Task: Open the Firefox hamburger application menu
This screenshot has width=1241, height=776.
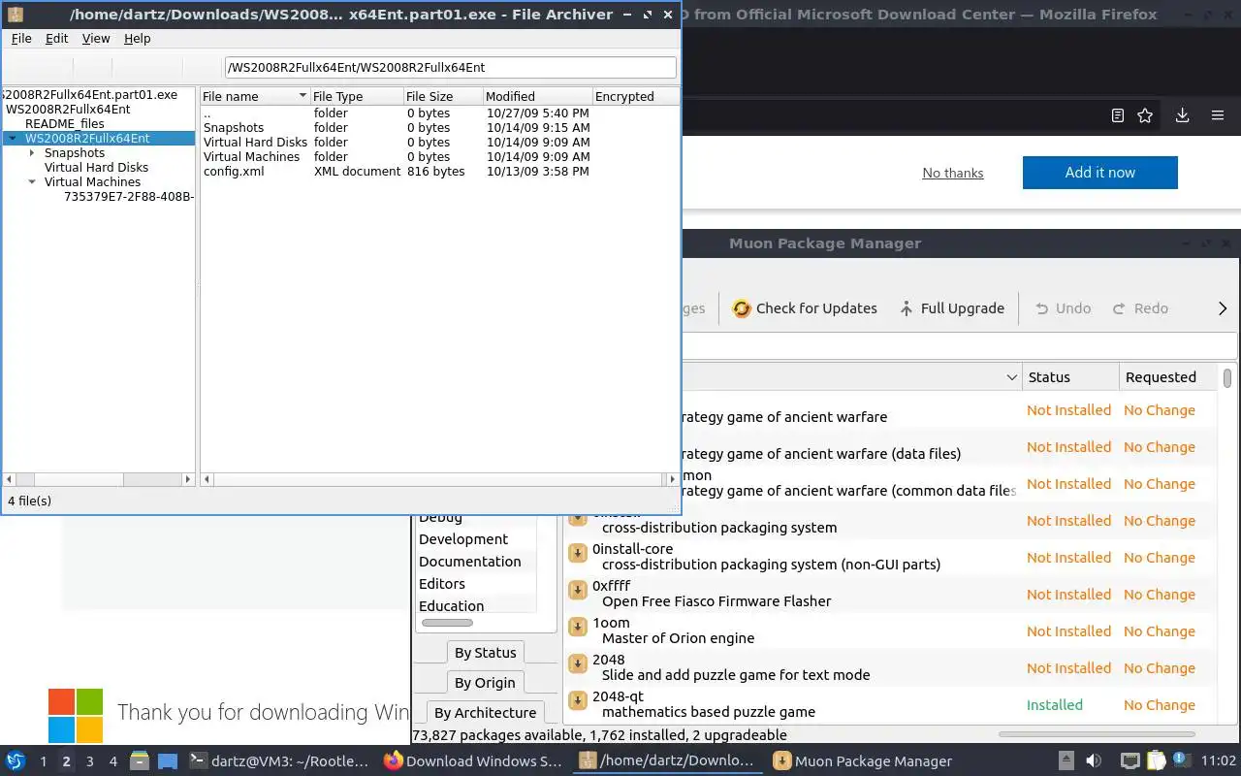Action: 1218,115
